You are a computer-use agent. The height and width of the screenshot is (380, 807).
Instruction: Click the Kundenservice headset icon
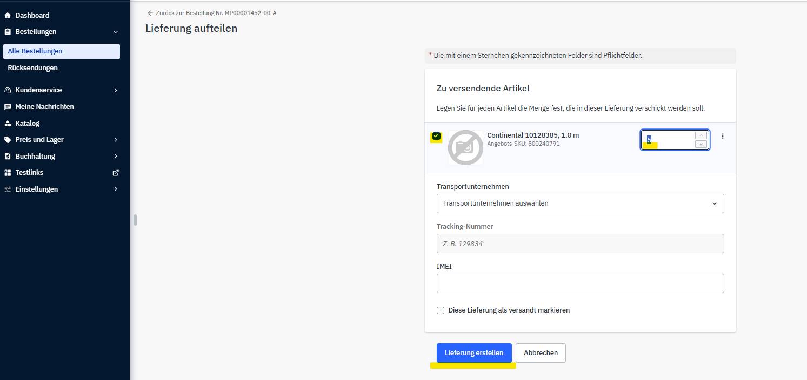[8, 90]
